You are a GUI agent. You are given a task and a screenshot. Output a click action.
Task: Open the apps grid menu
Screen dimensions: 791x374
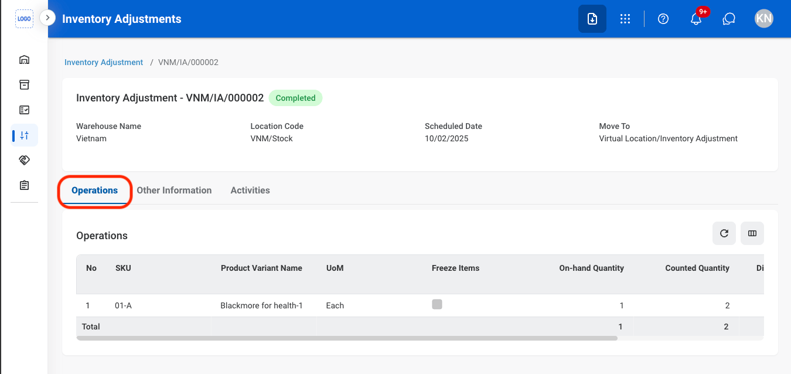point(625,19)
